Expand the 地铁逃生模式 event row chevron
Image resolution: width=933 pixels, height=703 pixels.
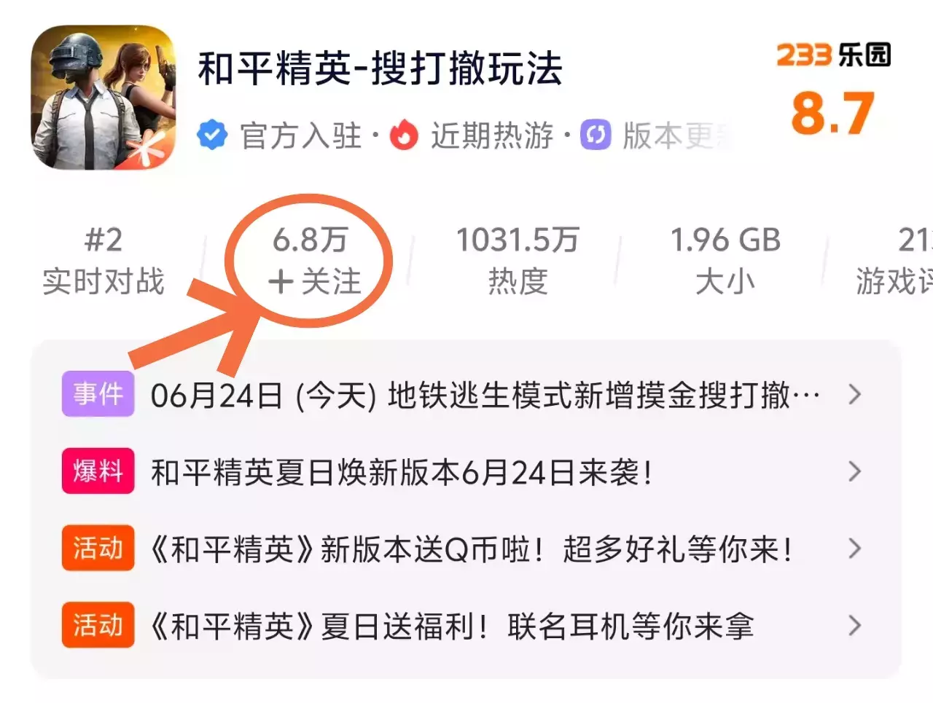coord(855,395)
